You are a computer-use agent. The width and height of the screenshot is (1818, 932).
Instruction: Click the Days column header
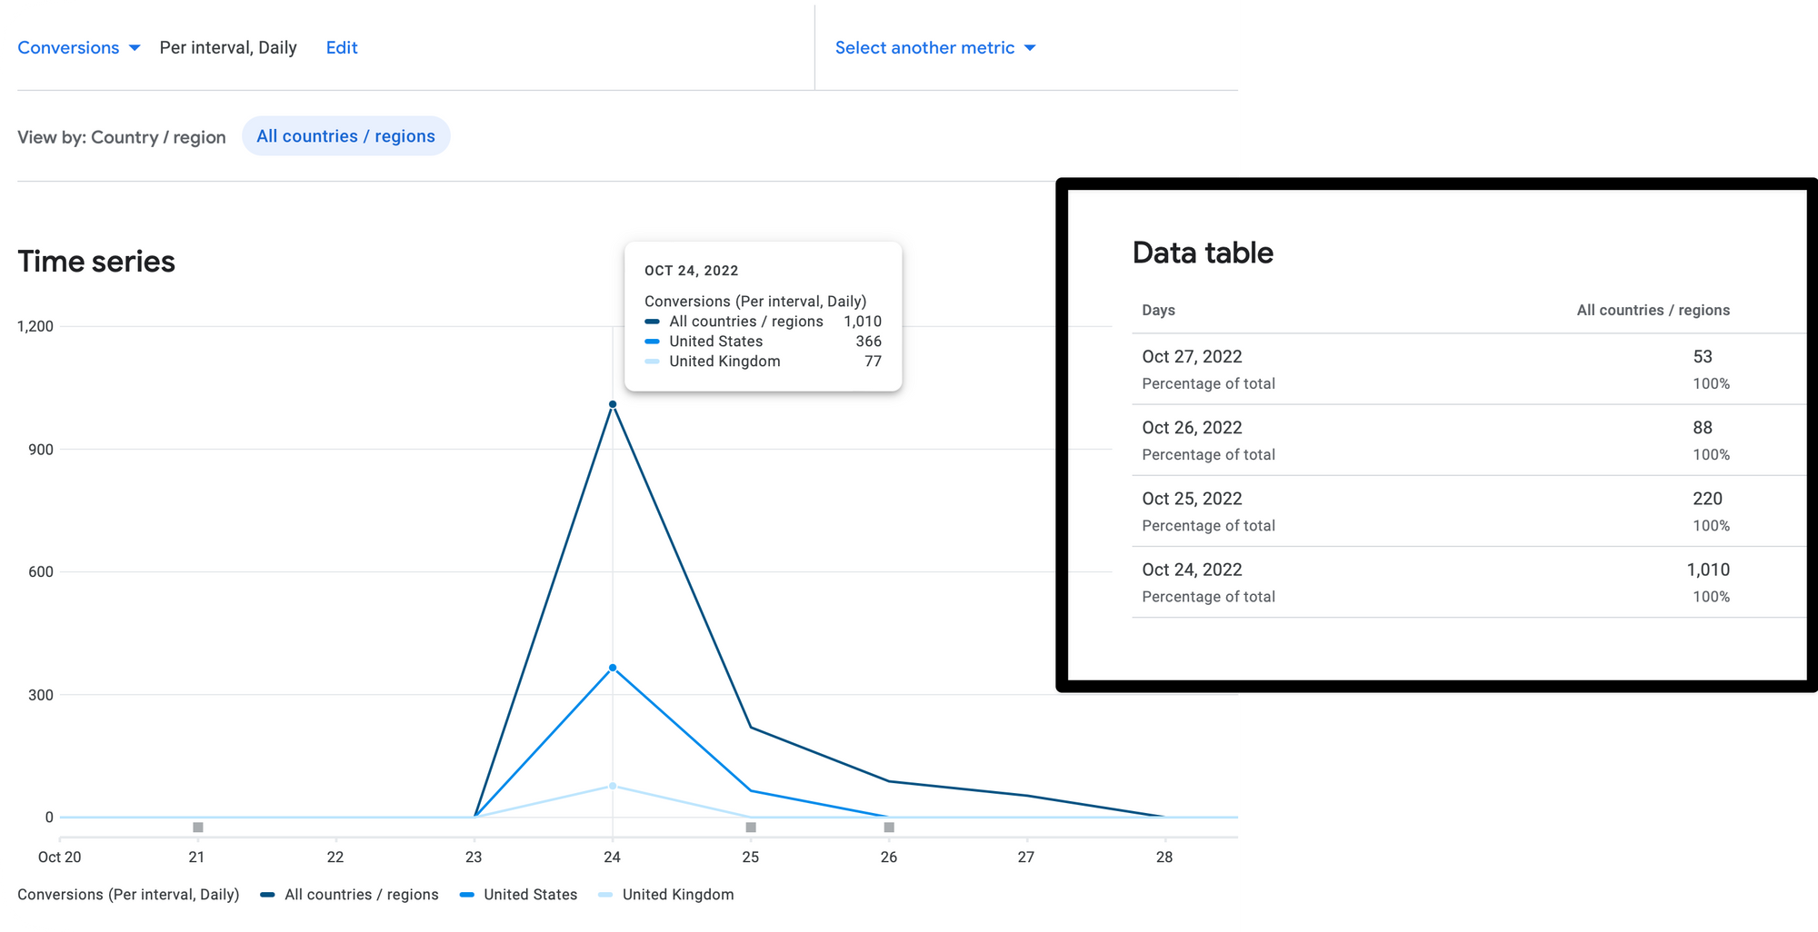click(1159, 310)
